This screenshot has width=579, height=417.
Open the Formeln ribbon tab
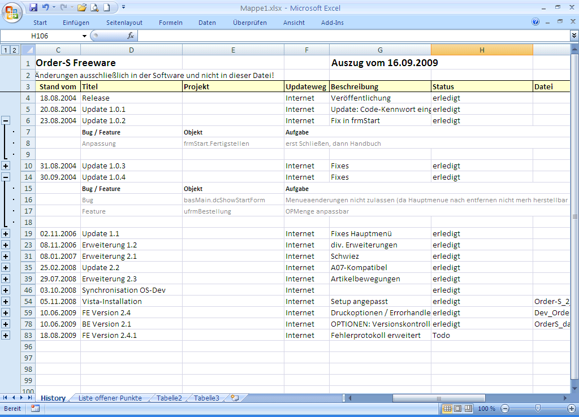pos(171,23)
